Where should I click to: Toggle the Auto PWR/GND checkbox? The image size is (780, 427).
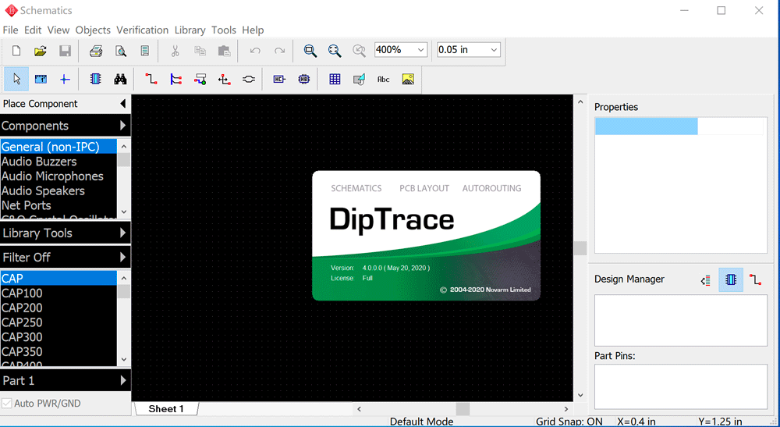coord(7,404)
